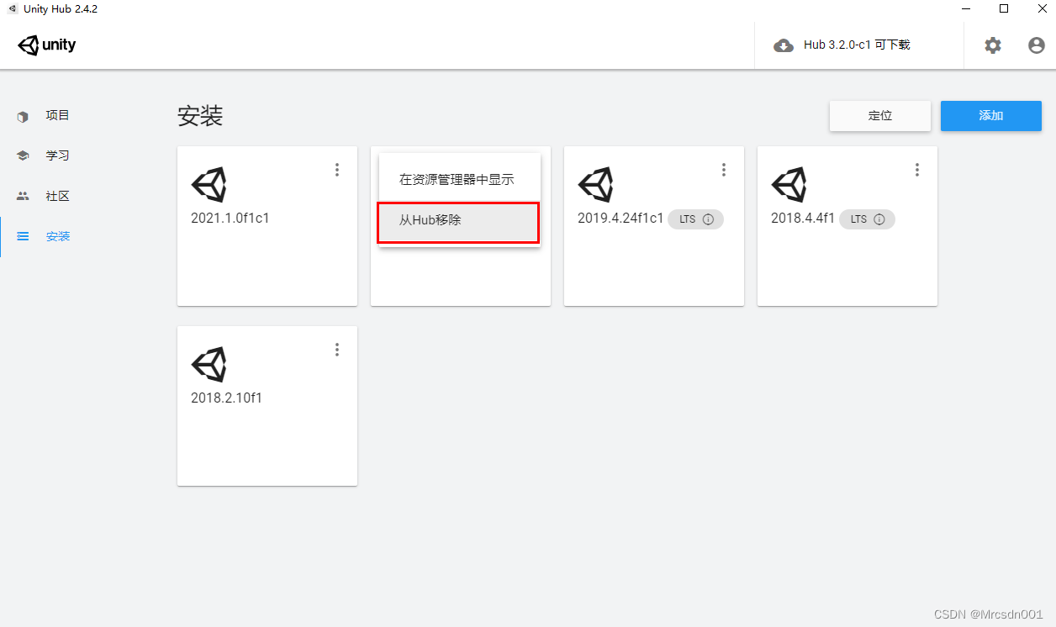The width and height of the screenshot is (1056, 627).
Task: Click the 定位 button
Action: (x=880, y=116)
